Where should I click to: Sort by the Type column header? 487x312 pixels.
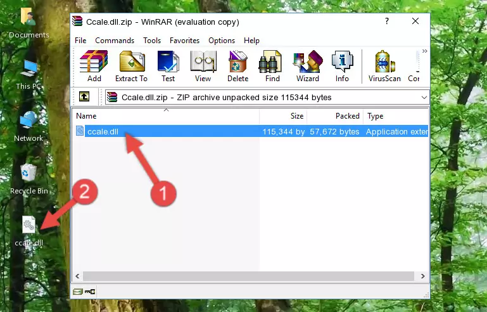tap(396, 116)
